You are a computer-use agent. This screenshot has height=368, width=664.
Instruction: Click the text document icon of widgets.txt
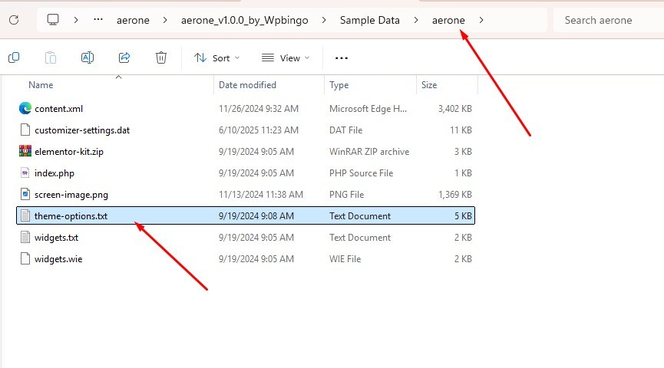(x=25, y=238)
